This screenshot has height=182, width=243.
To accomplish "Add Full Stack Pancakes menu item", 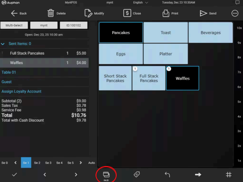I will (x=149, y=78).
